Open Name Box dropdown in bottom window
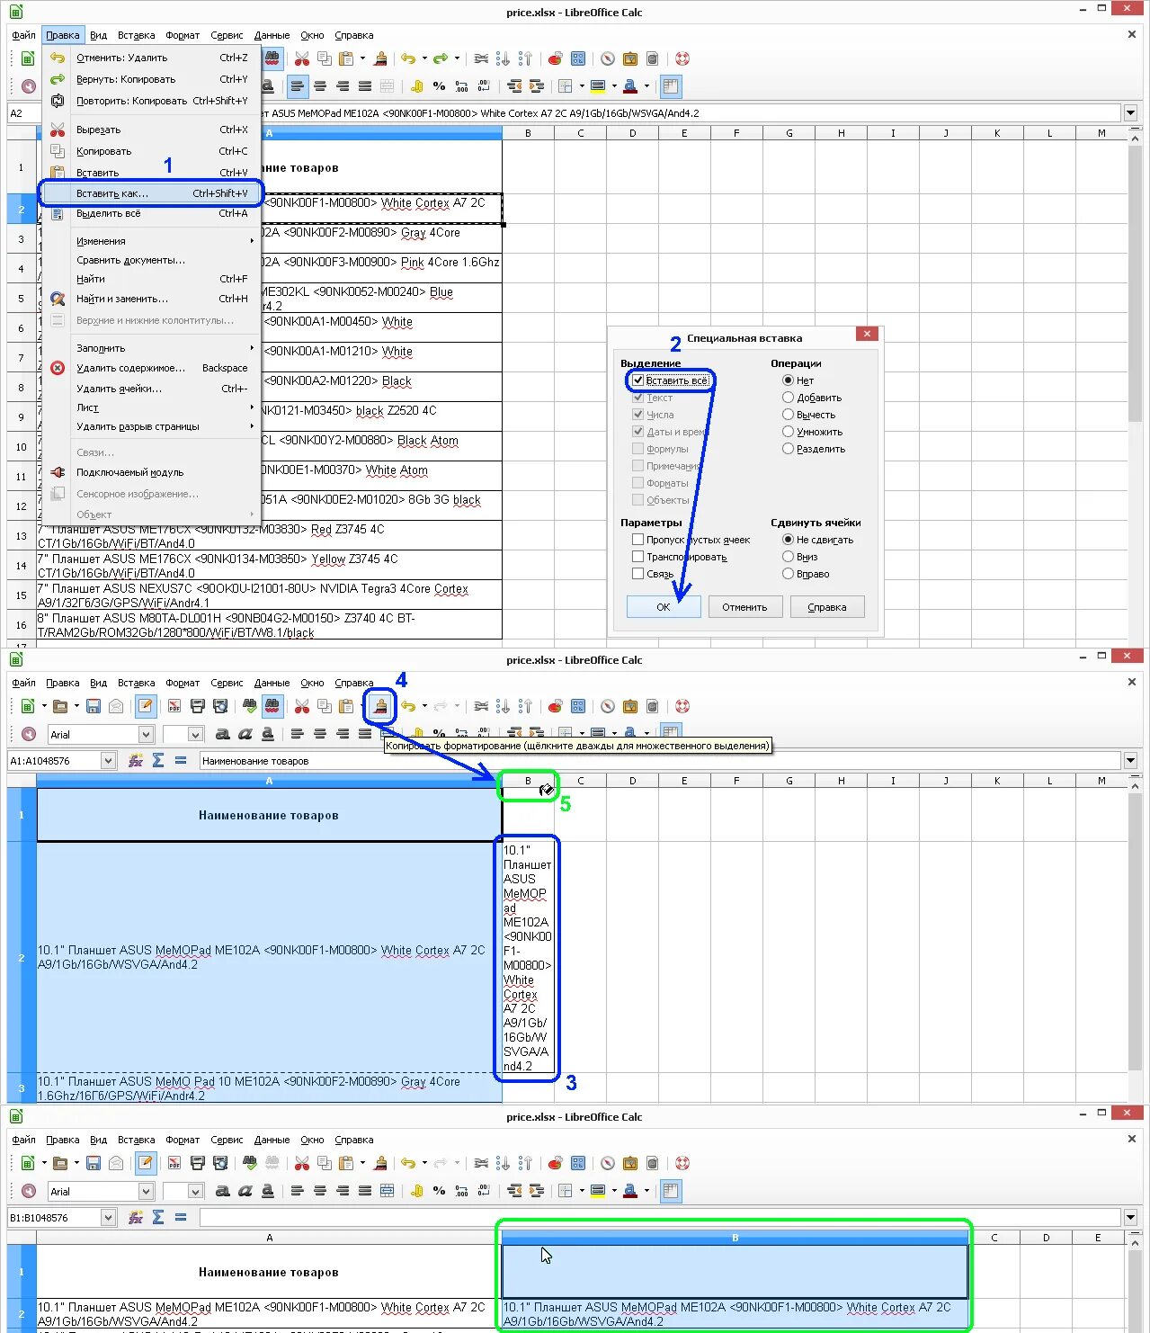 [x=109, y=1218]
